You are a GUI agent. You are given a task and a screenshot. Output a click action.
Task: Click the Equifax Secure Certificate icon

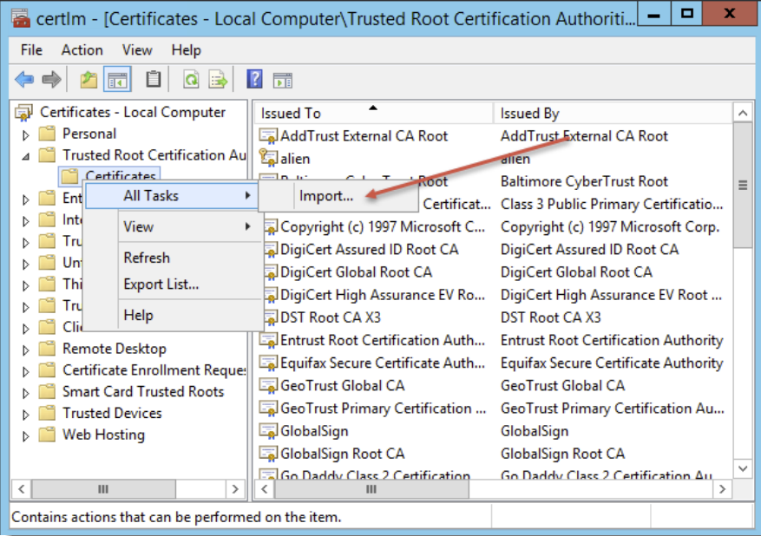point(268,363)
